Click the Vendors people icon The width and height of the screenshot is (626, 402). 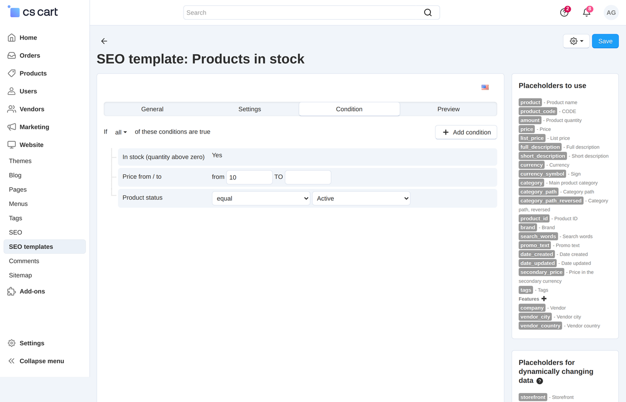(11, 109)
